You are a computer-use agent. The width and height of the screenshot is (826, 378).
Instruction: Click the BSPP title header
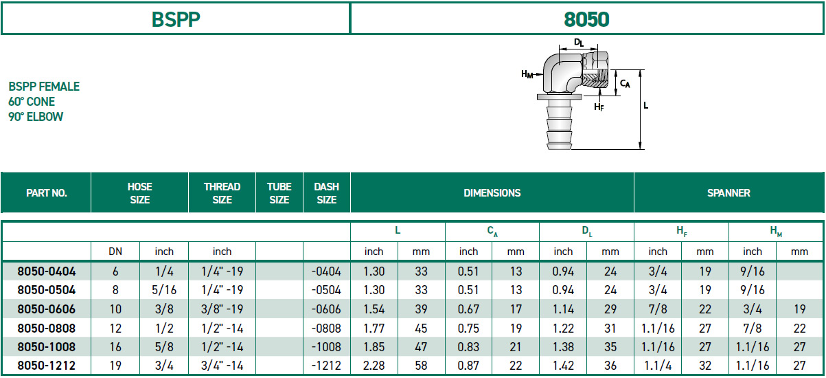(x=176, y=19)
